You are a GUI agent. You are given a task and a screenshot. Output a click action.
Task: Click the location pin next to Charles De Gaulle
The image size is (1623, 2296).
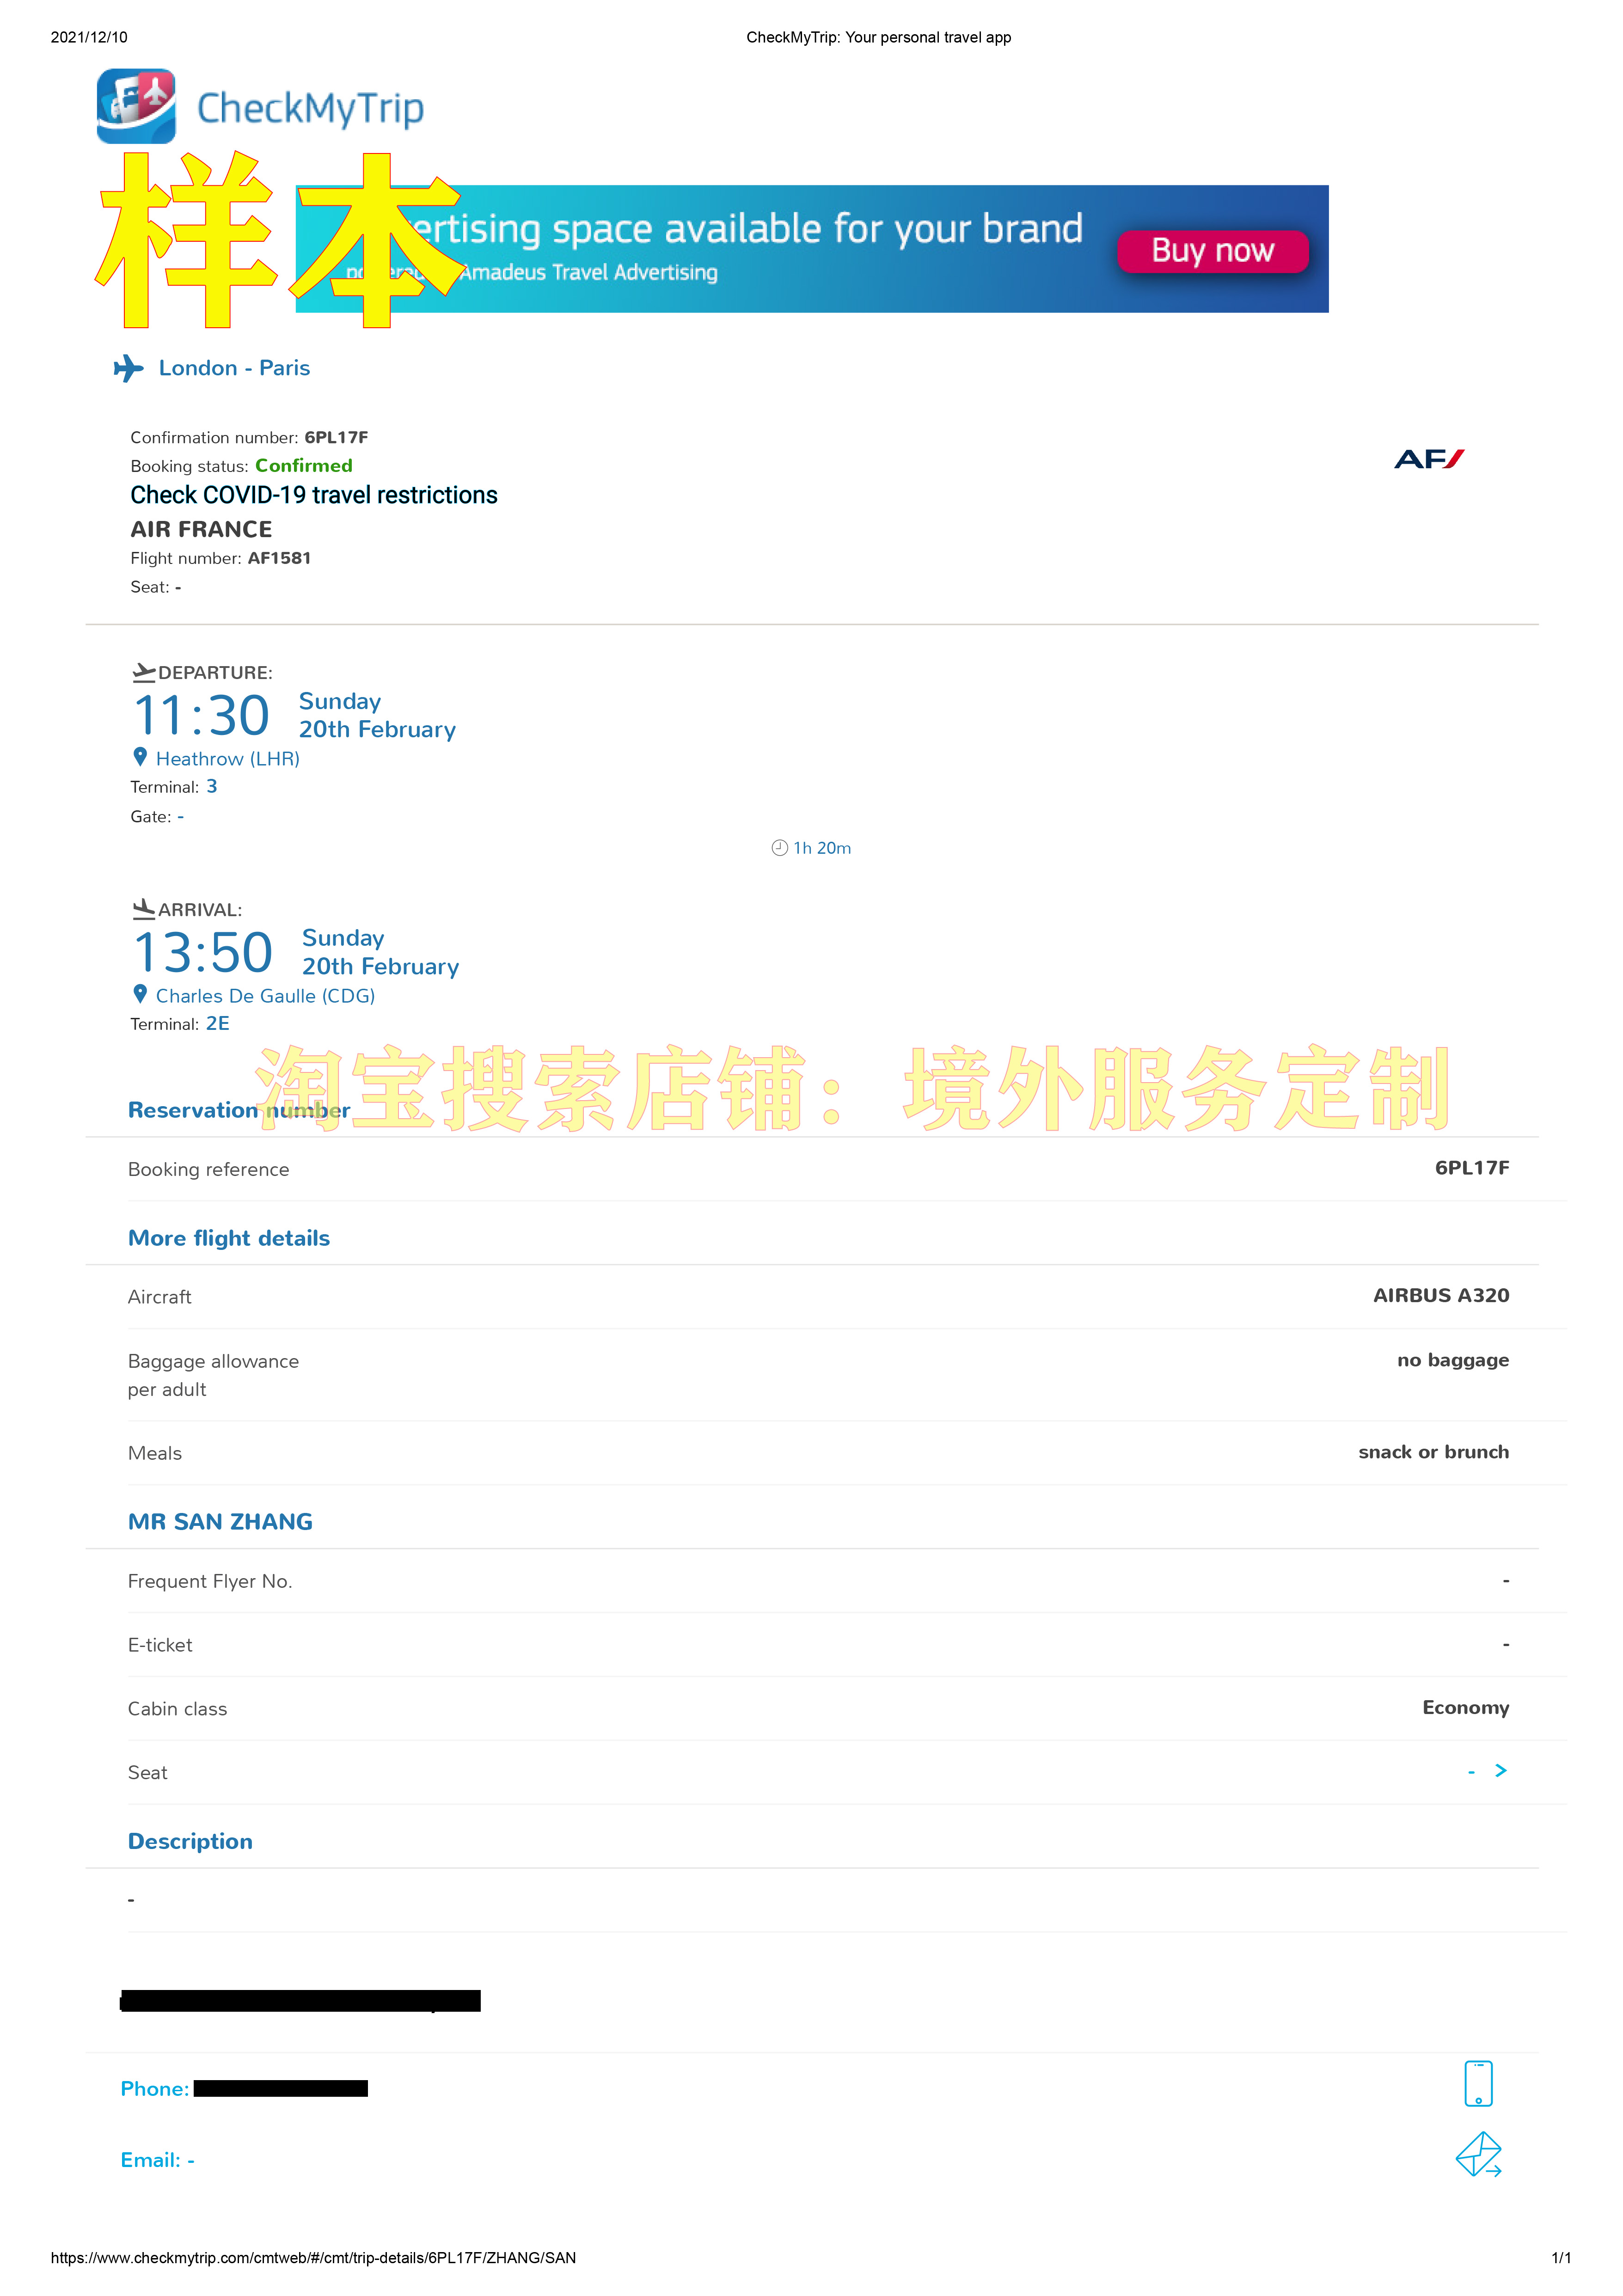tap(140, 994)
